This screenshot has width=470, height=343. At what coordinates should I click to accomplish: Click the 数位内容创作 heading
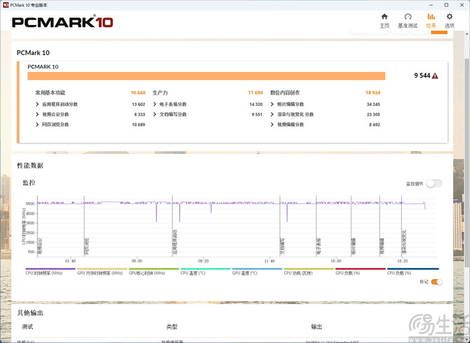[285, 93]
